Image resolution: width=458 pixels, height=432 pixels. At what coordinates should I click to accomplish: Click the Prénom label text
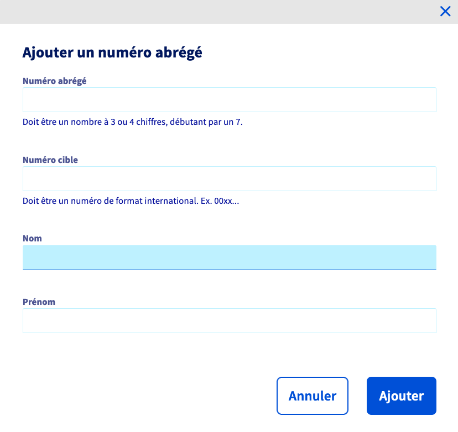point(39,302)
